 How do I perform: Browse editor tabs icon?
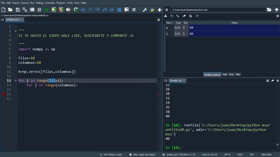point(2,20)
